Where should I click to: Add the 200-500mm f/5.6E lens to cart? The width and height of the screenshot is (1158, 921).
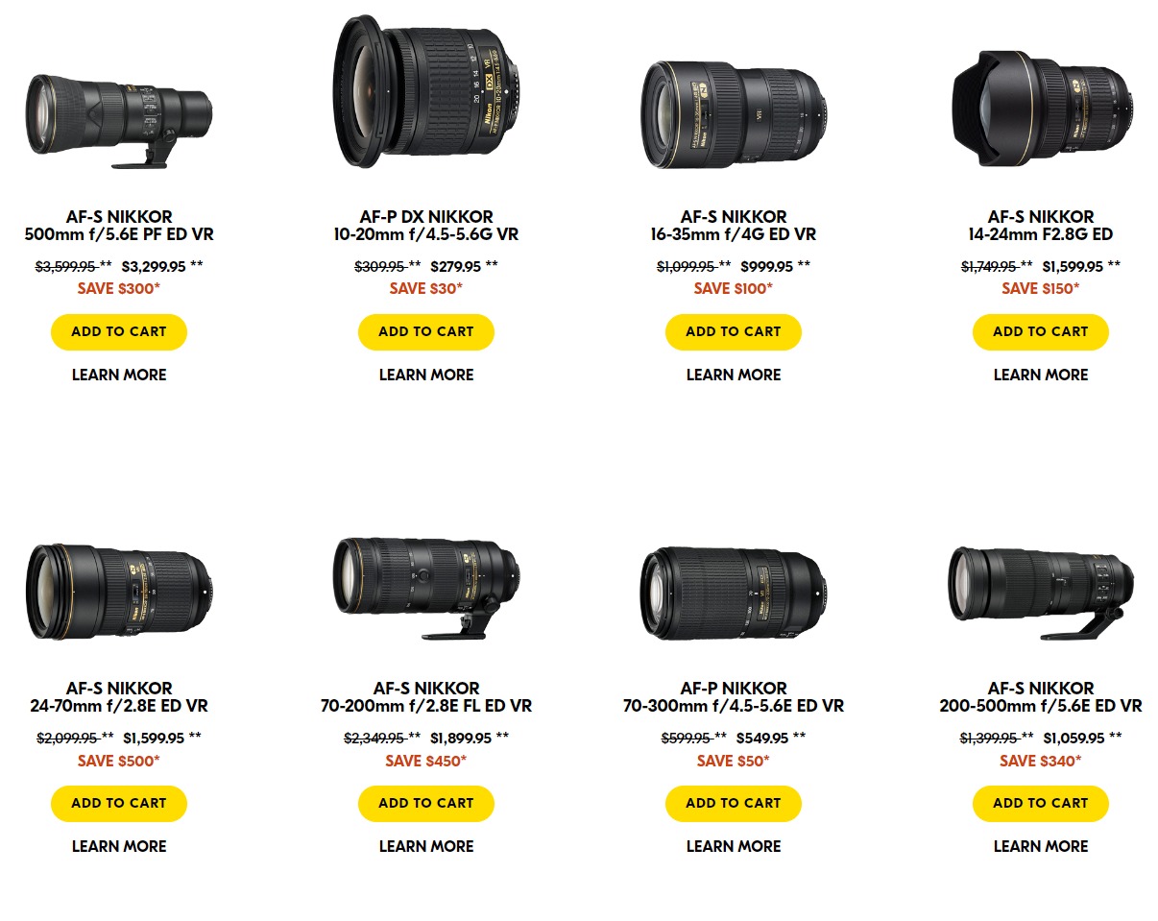(x=1041, y=803)
